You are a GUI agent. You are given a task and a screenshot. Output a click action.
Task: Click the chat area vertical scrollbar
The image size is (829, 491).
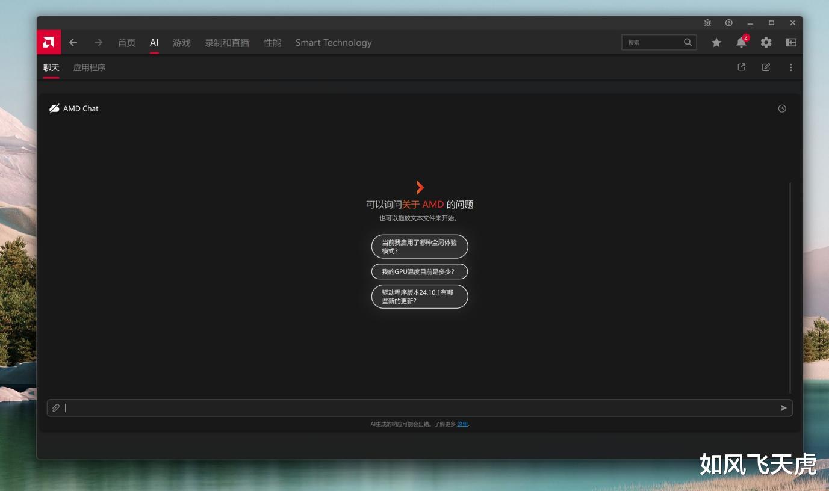[x=790, y=288]
